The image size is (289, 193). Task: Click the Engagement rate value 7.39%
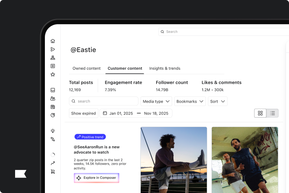(110, 90)
